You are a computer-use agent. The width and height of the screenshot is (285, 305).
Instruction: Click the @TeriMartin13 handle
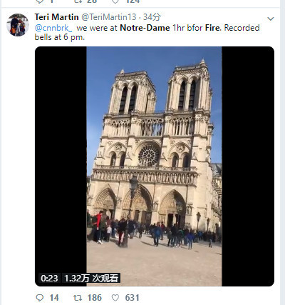(109, 17)
